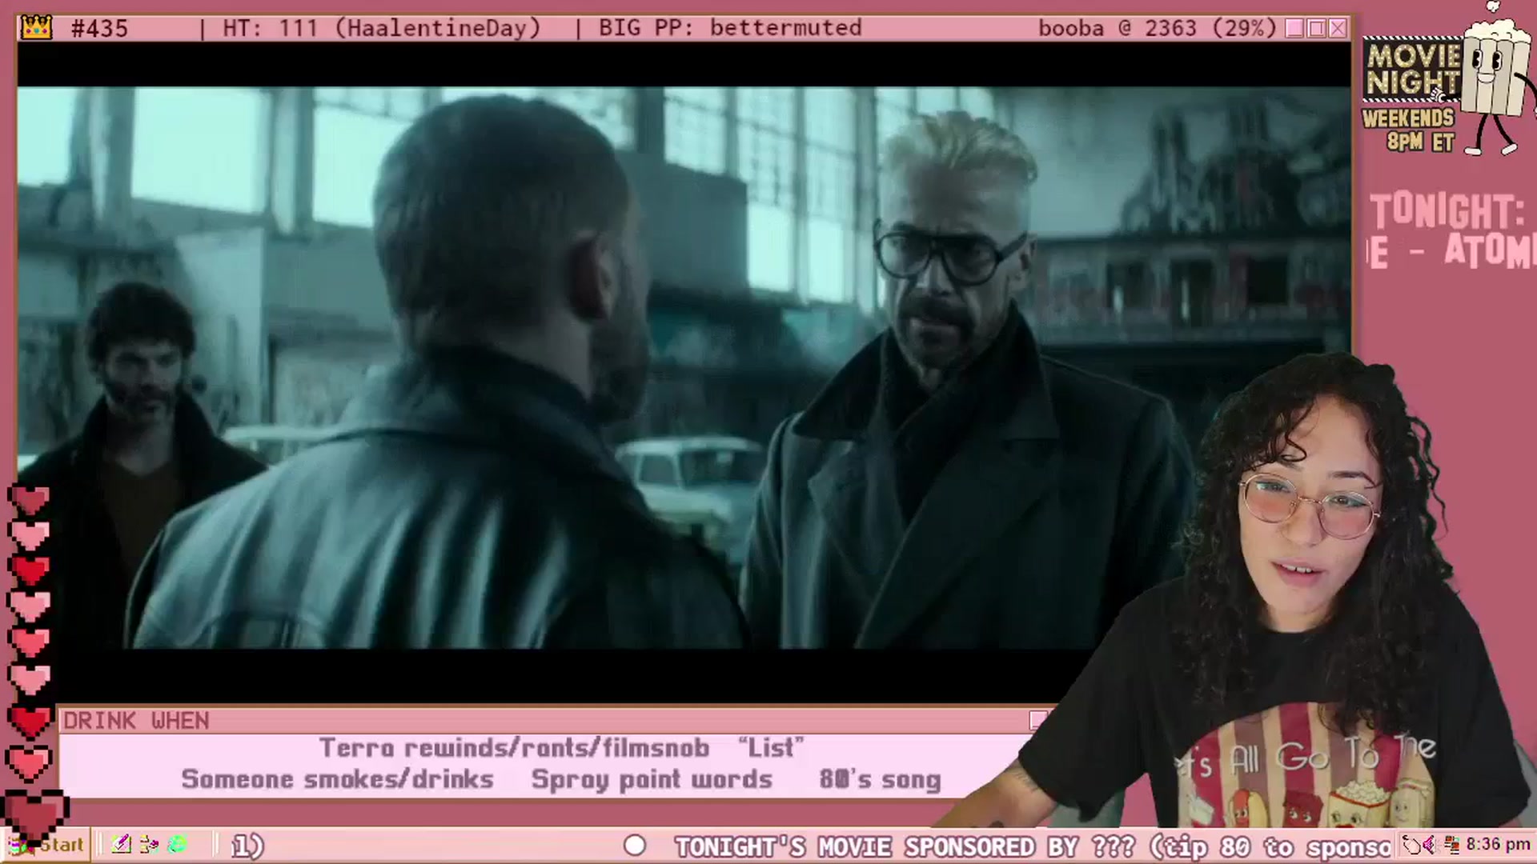Open the notepad pencil quick-launch icon
Screen dimensions: 1537x864
pos(121,844)
